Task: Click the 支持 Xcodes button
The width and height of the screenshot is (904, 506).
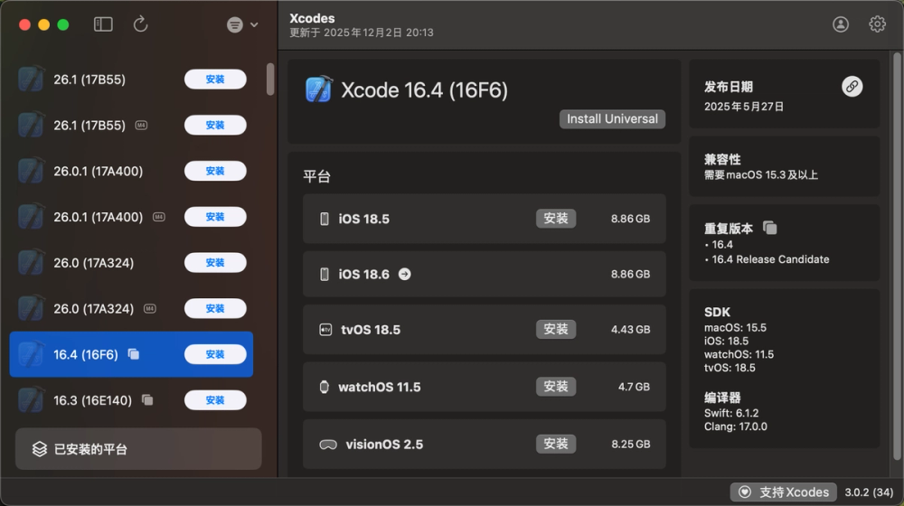Action: point(784,492)
